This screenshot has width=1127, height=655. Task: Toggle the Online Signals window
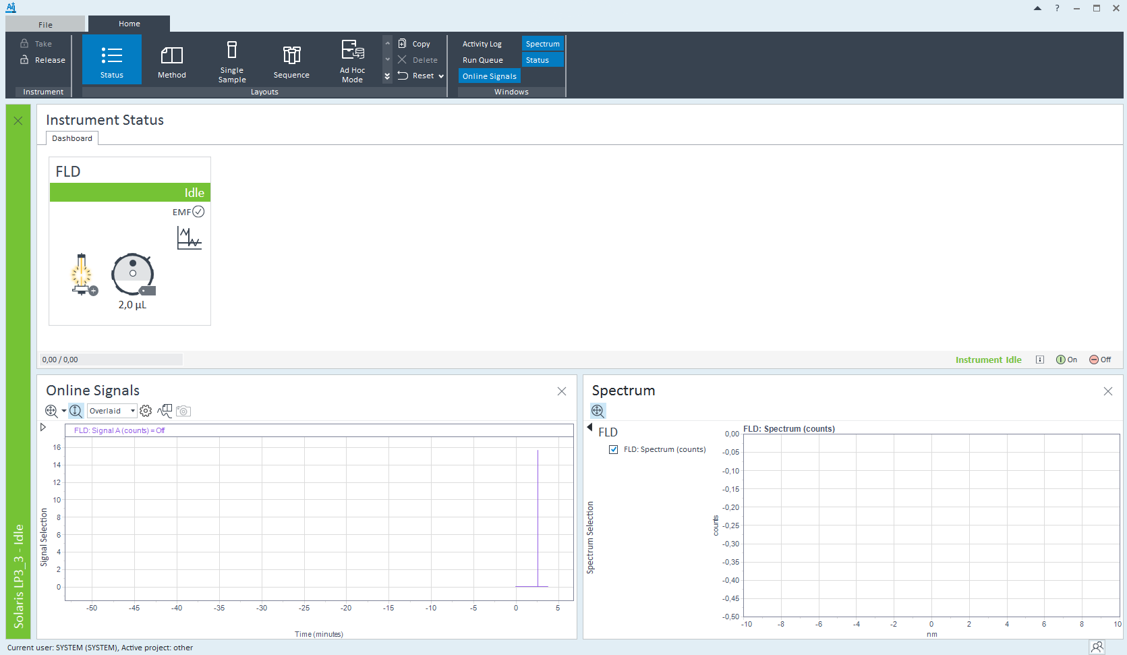click(489, 76)
